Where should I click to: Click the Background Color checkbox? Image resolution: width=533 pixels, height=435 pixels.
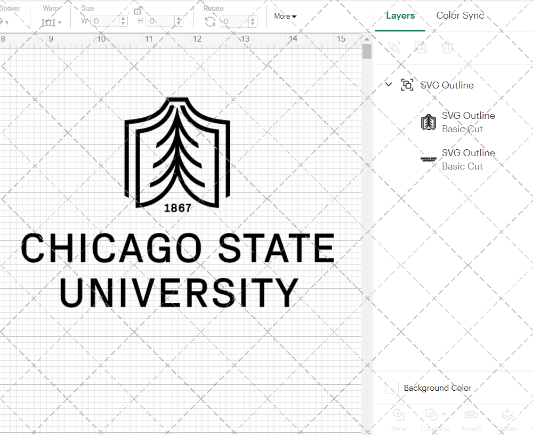tap(391, 388)
